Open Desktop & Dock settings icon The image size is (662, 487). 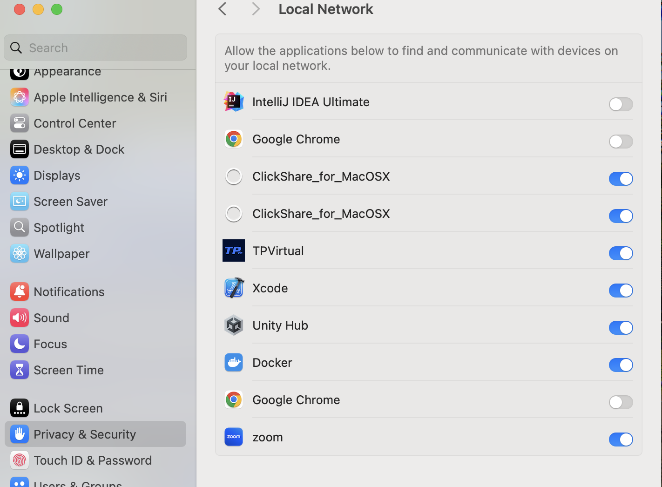(20, 149)
